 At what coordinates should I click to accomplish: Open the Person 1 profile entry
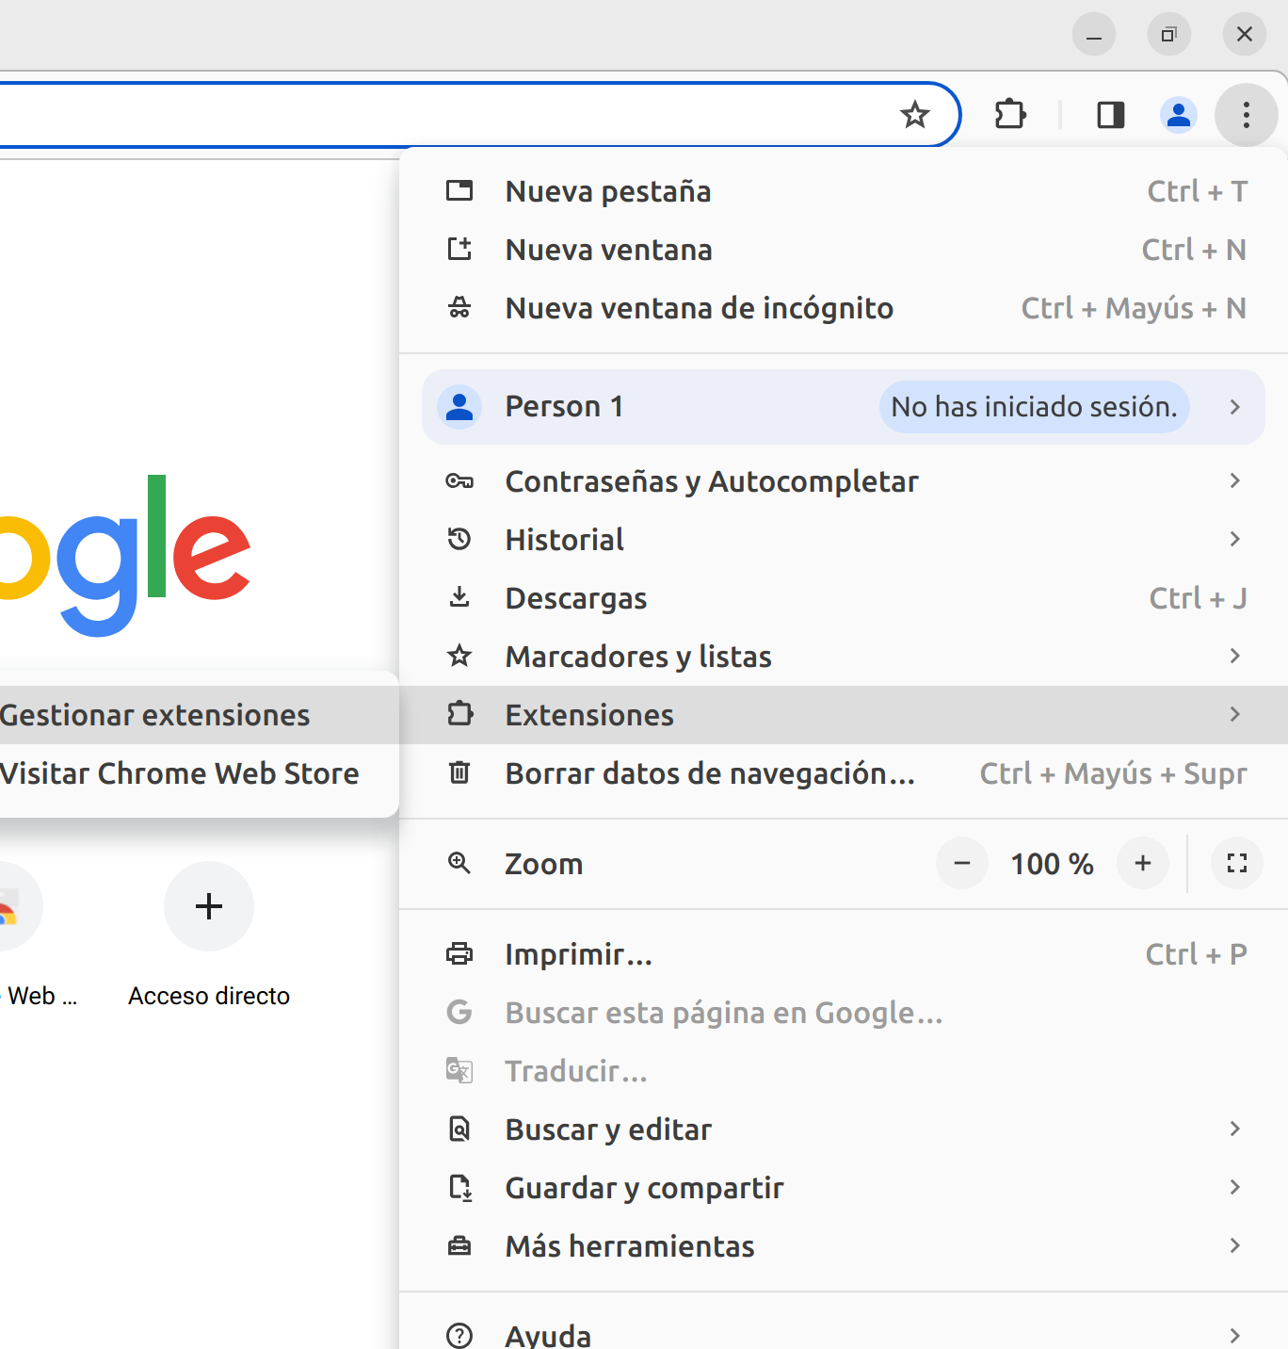565,407
